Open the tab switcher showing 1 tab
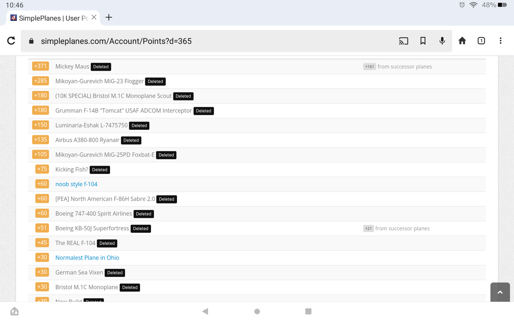The width and height of the screenshot is (514, 321). [x=481, y=41]
